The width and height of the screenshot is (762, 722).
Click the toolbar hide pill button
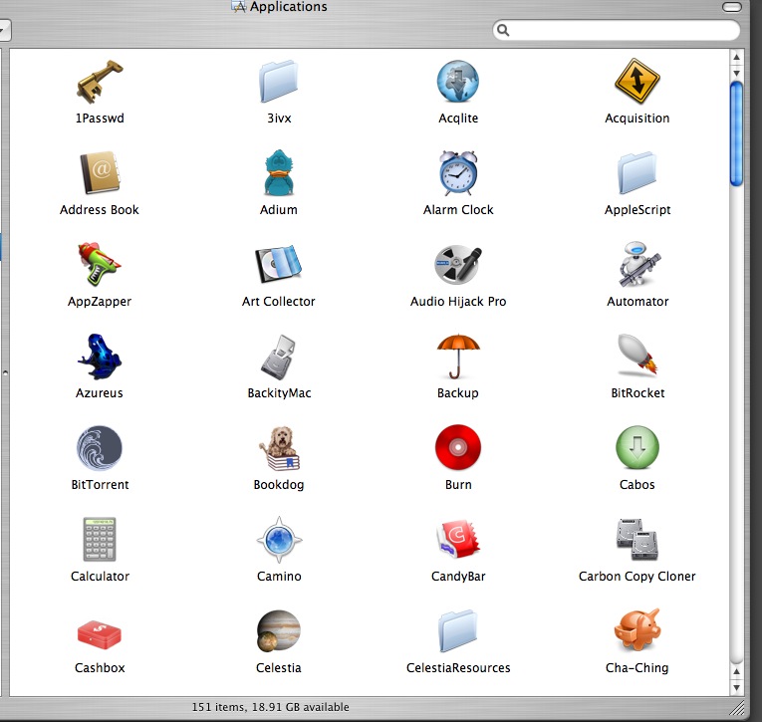coord(732,7)
